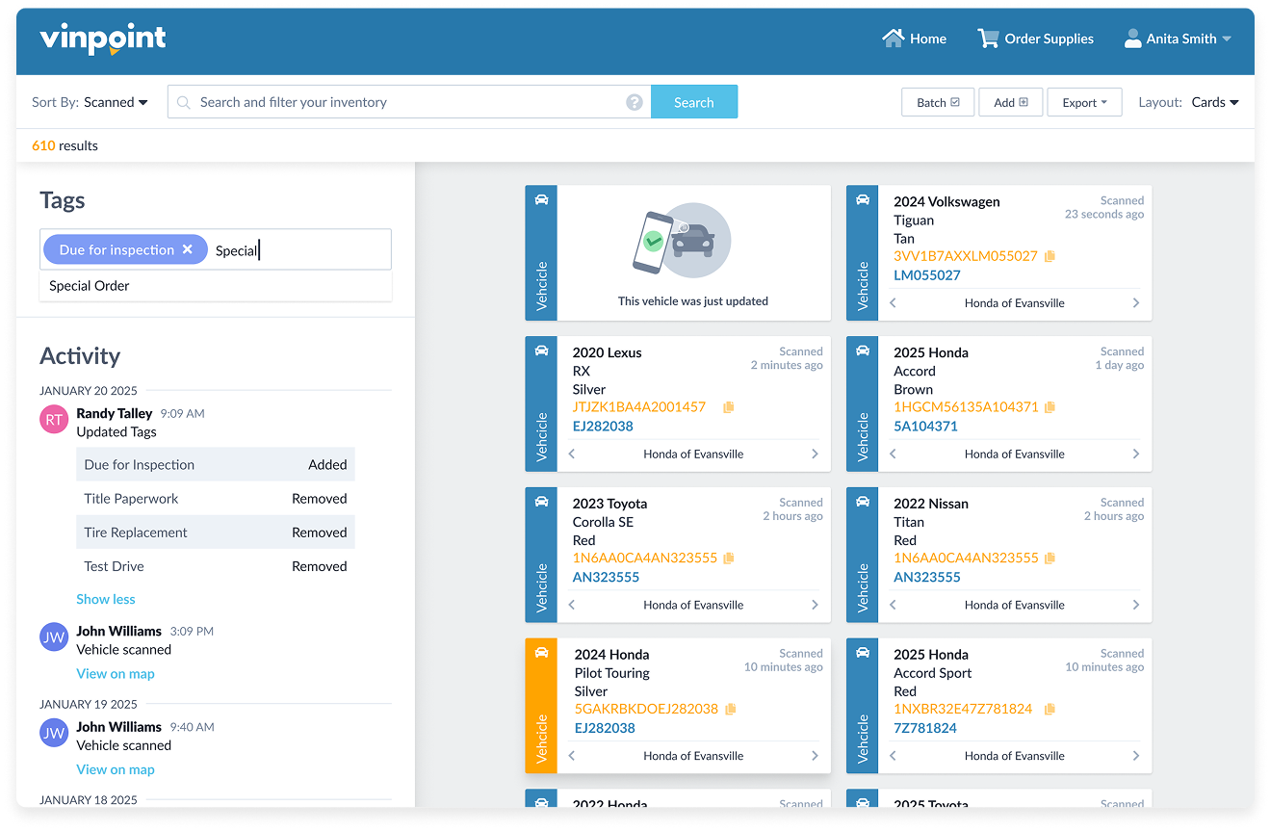
Task: Next location arrow on Accord Sport card
Action: coord(1136,756)
